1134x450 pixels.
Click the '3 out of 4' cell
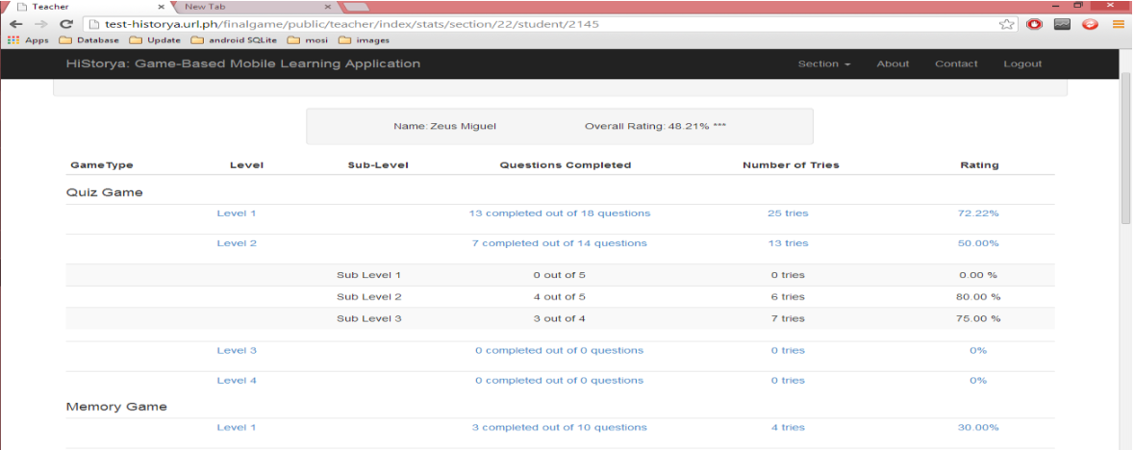[559, 318]
